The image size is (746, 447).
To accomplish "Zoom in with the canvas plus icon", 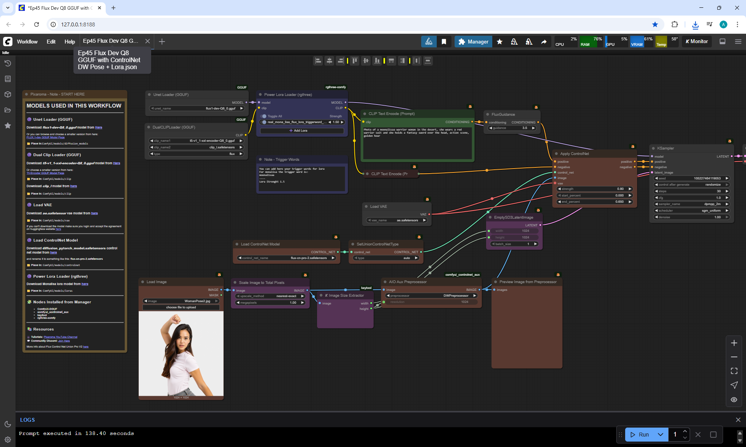I will click(x=734, y=343).
